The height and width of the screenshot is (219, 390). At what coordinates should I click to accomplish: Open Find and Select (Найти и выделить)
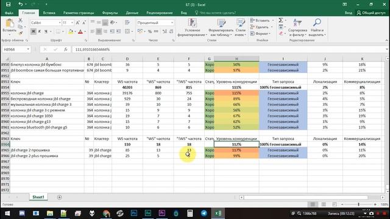[317, 27]
